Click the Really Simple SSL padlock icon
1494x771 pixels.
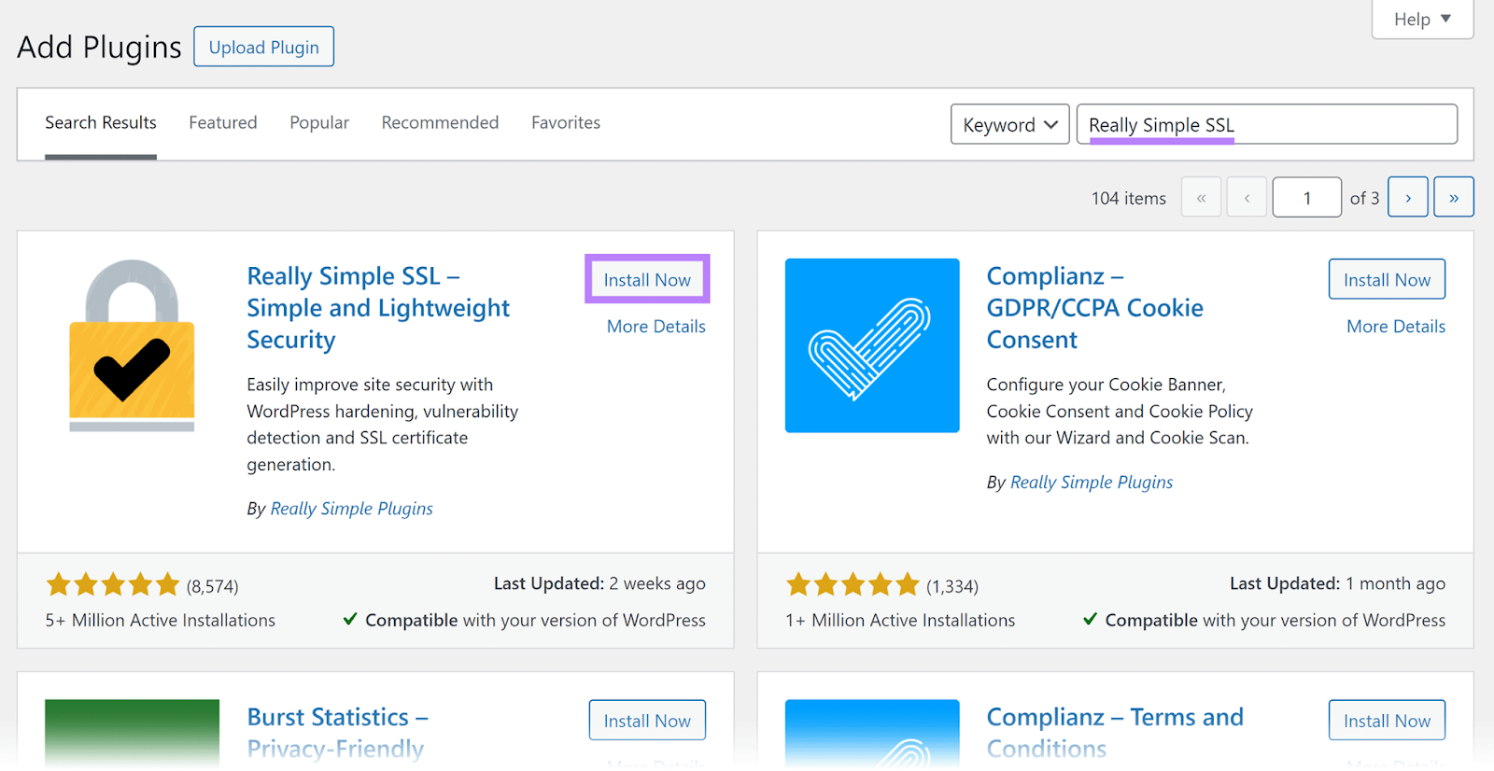tap(132, 345)
